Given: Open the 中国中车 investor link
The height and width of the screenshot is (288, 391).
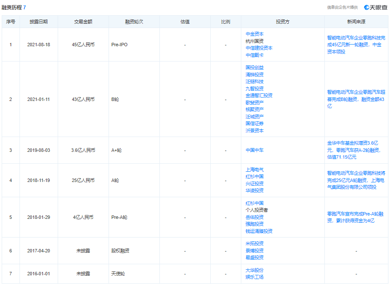Looking at the screenshot, I should pyautogui.click(x=254, y=150).
